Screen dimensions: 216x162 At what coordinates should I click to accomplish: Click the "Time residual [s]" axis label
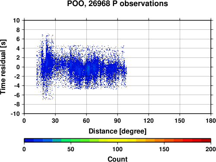(3, 67)
